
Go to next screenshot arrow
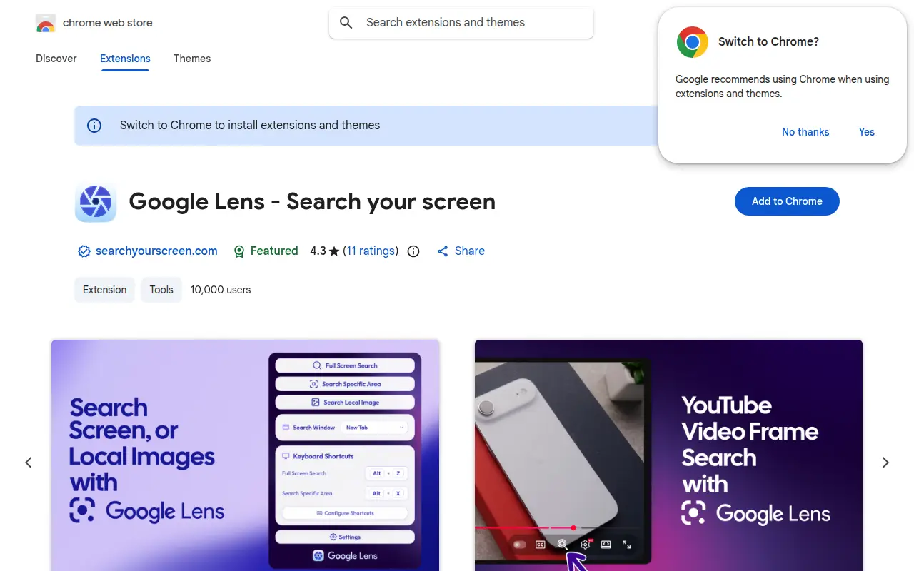[x=885, y=463]
